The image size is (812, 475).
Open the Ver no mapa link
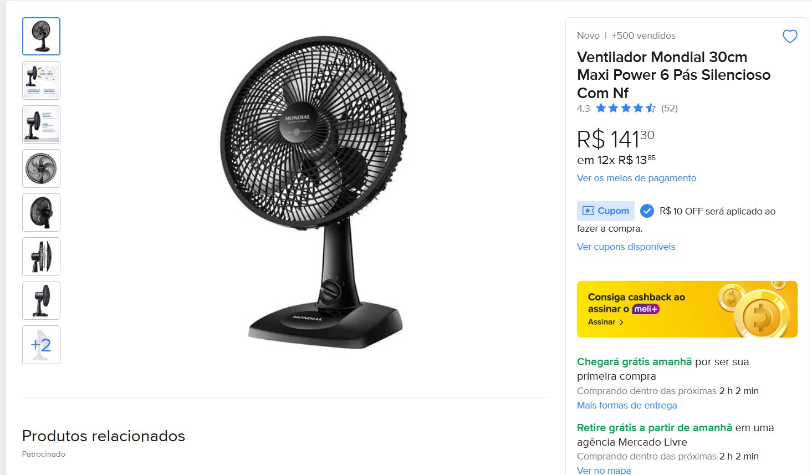(604, 470)
